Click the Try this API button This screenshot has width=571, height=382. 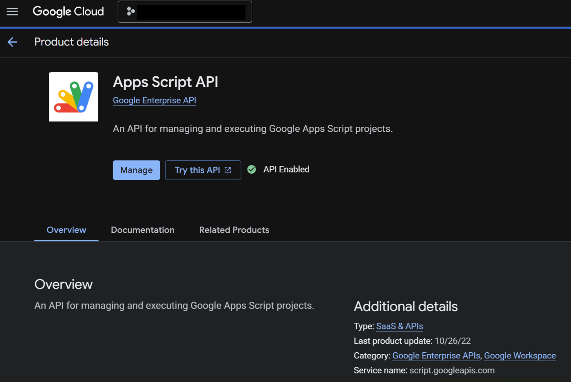pyautogui.click(x=203, y=170)
